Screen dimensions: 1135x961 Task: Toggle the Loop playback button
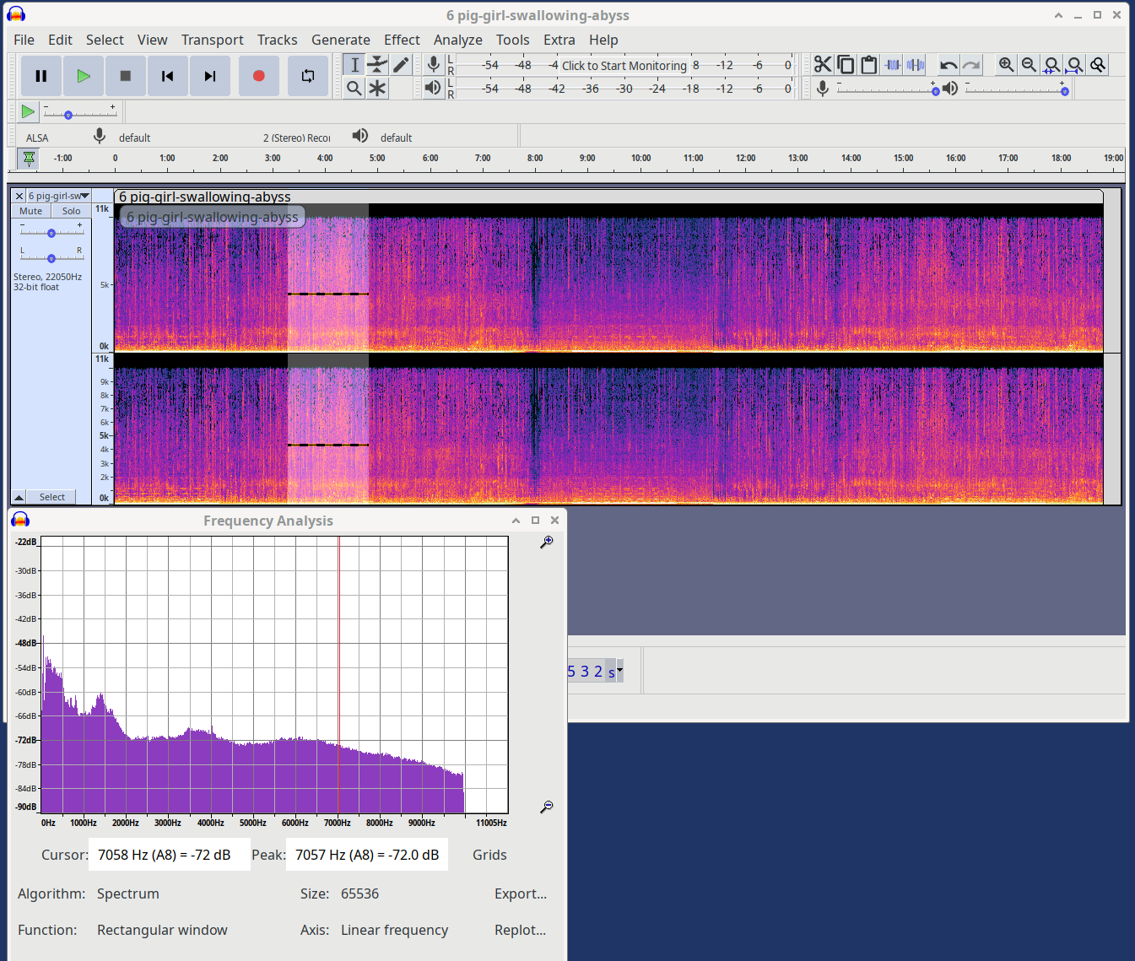(x=307, y=76)
